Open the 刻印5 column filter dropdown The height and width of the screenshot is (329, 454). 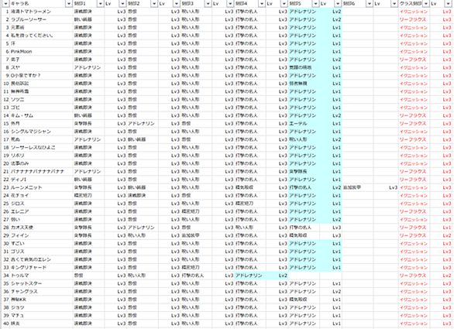coord(315,3)
